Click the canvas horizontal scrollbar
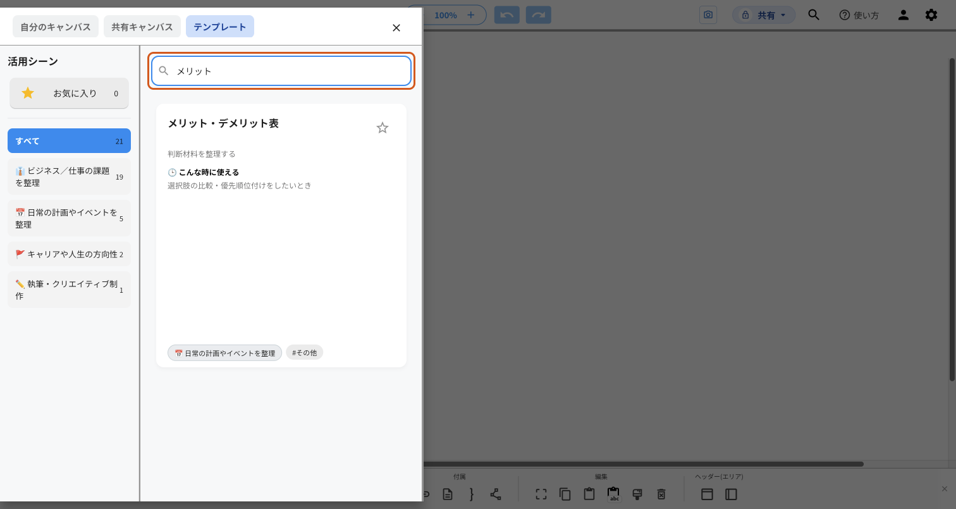The image size is (956, 509). click(643, 464)
